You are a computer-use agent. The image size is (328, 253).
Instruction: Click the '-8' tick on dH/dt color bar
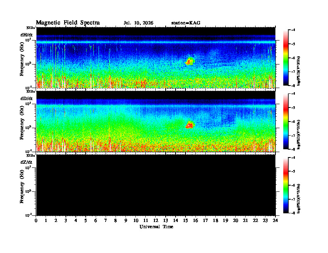[293, 86]
